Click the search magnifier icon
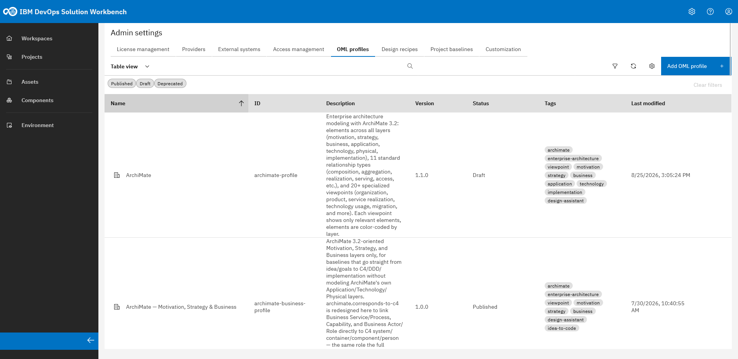This screenshot has height=359, width=738. (410, 66)
